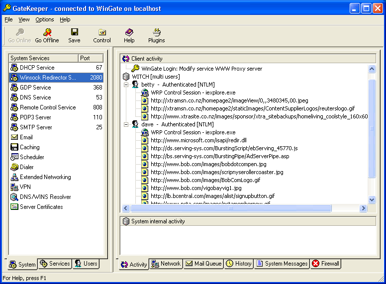Click the Go Online key icon

coord(20,32)
